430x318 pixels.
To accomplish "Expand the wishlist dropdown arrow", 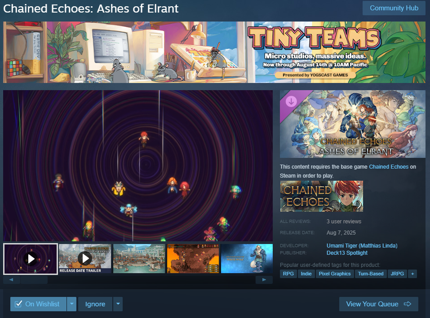I will pos(71,304).
